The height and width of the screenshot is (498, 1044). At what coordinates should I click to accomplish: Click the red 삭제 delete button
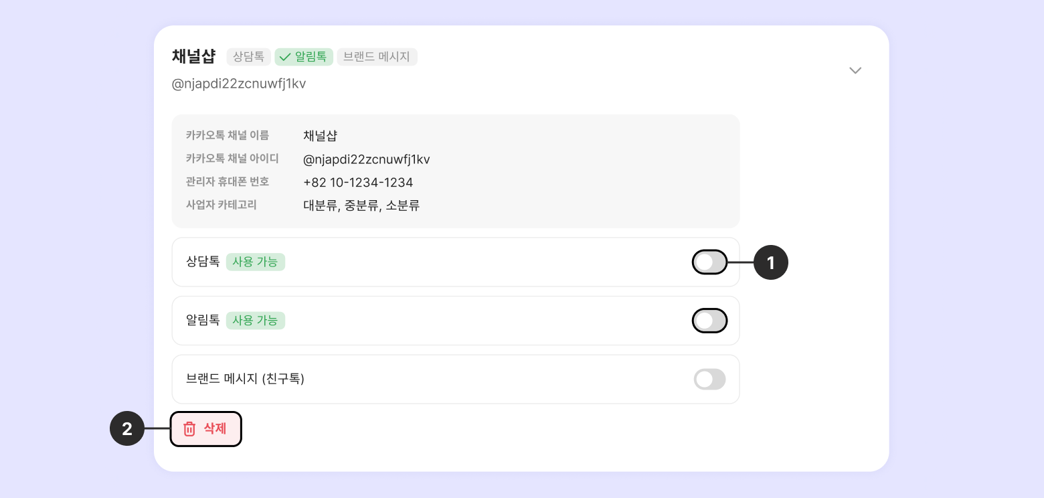[x=206, y=429]
